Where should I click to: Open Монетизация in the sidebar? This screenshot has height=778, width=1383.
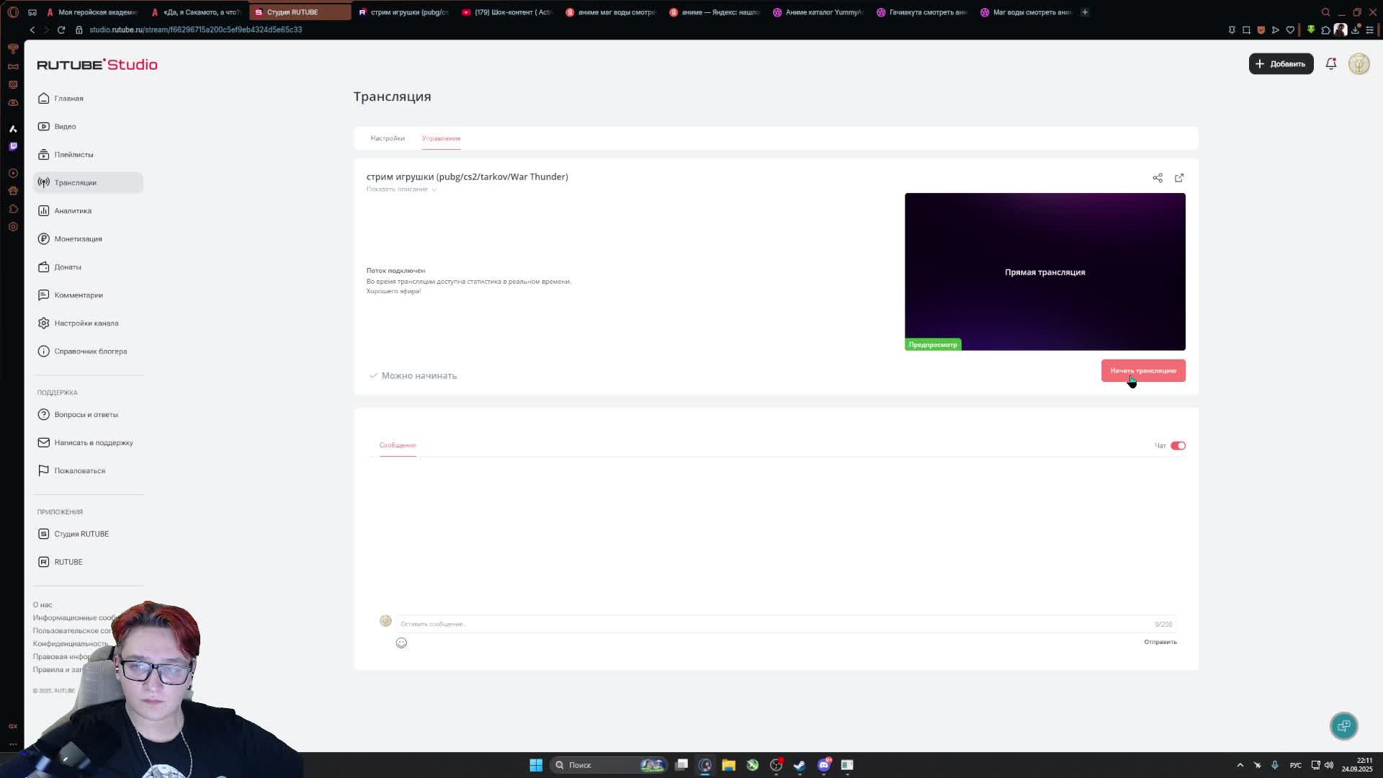pos(78,238)
